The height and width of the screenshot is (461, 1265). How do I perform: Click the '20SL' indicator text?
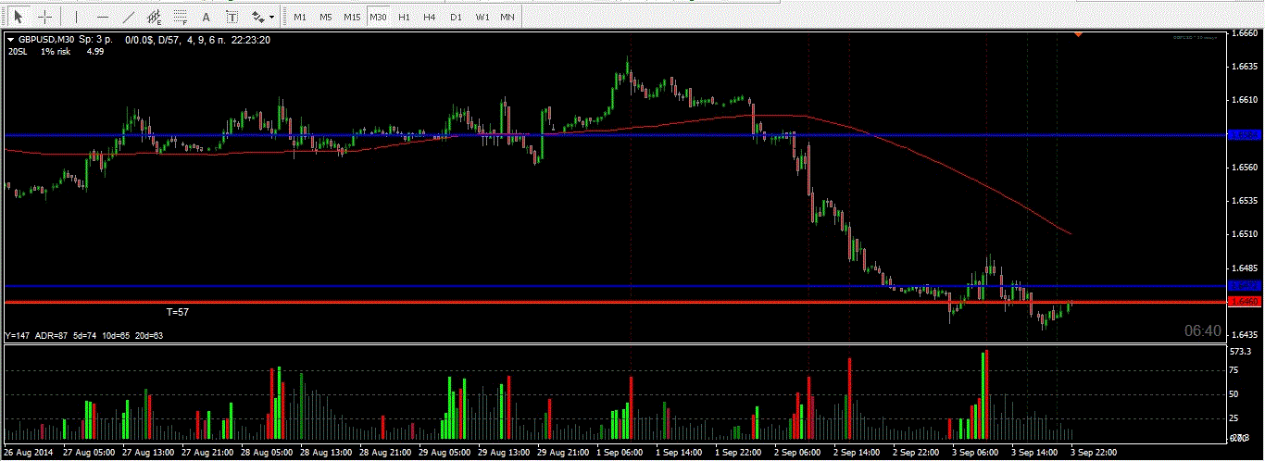point(17,52)
